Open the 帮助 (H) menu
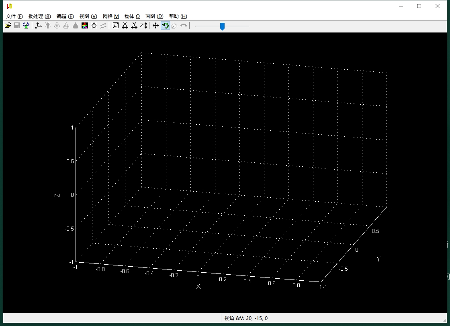450x326 pixels. [178, 16]
